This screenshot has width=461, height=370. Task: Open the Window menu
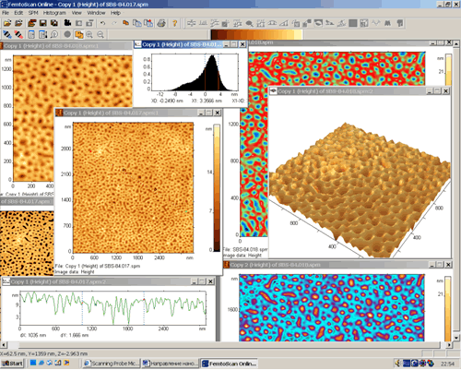96,13
